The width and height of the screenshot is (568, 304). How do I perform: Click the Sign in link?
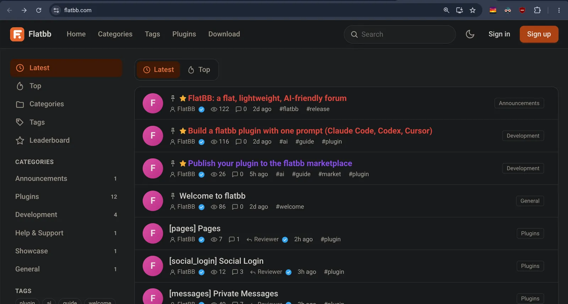click(499, 34)
